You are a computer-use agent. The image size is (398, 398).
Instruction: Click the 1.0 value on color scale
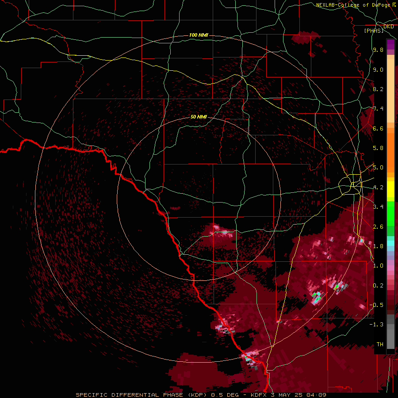point(378,266)
